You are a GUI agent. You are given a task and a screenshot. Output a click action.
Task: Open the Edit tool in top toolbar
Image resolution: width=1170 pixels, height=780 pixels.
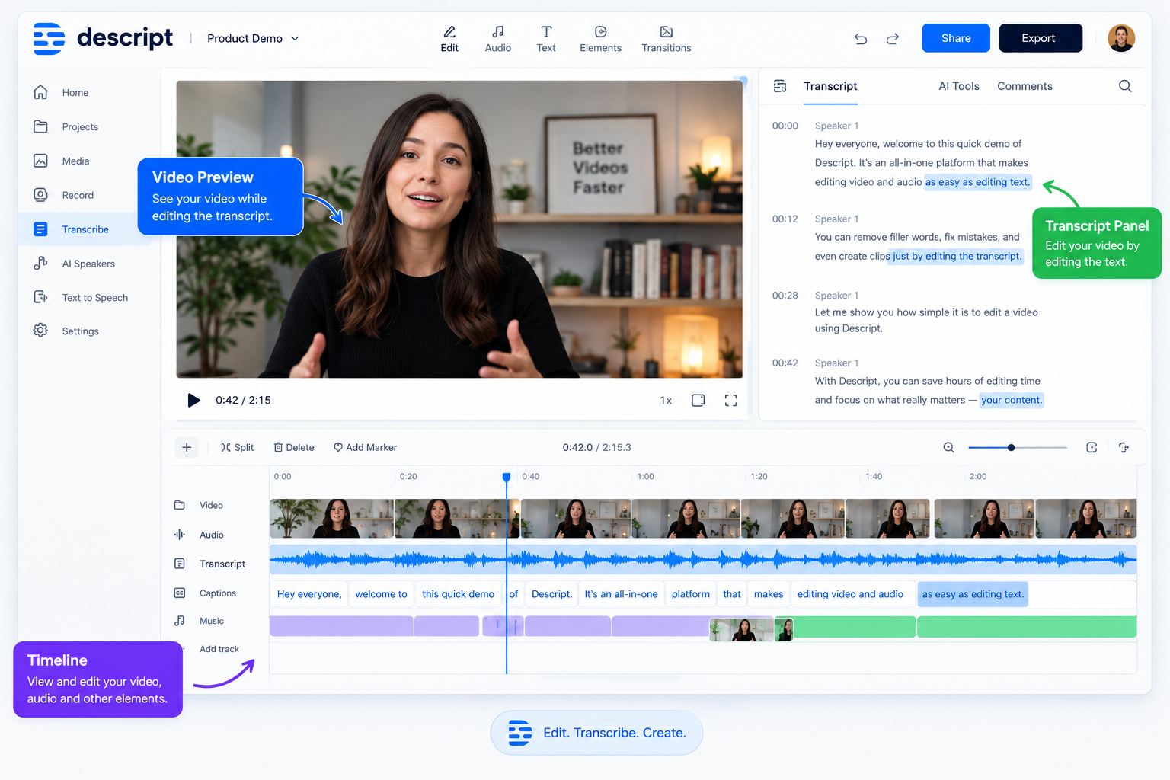tap(449, 39)
